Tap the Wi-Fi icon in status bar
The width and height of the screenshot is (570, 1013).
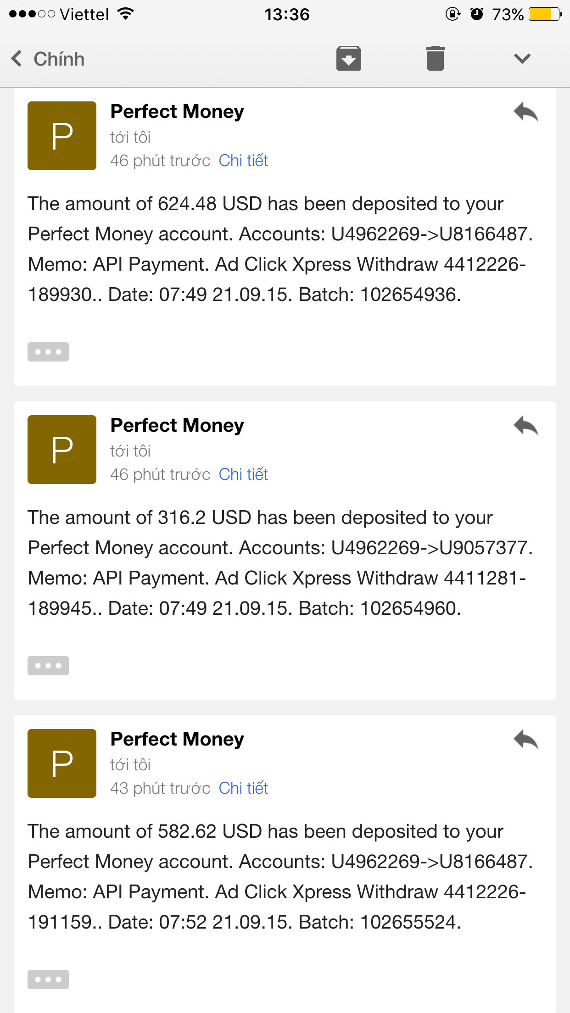125,14
